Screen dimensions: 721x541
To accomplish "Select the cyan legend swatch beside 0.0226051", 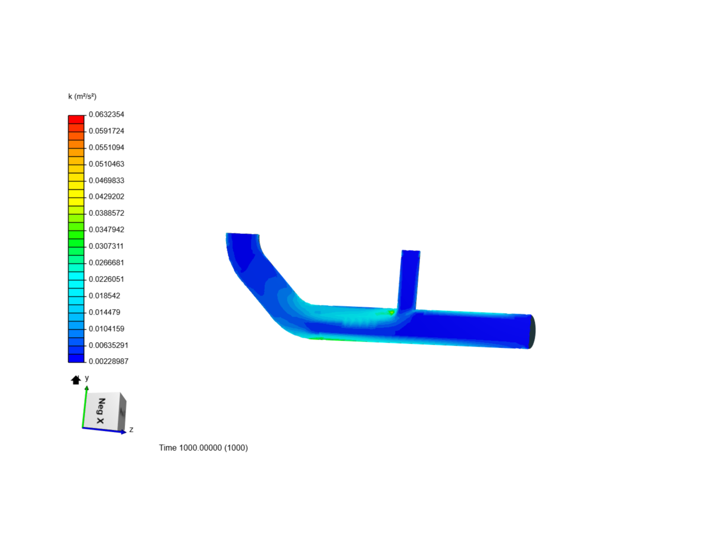I will point(76,276).
